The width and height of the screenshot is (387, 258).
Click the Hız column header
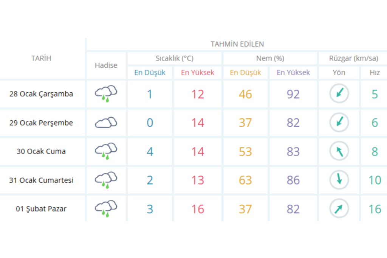pyautogui.click(x=375, y=72)
